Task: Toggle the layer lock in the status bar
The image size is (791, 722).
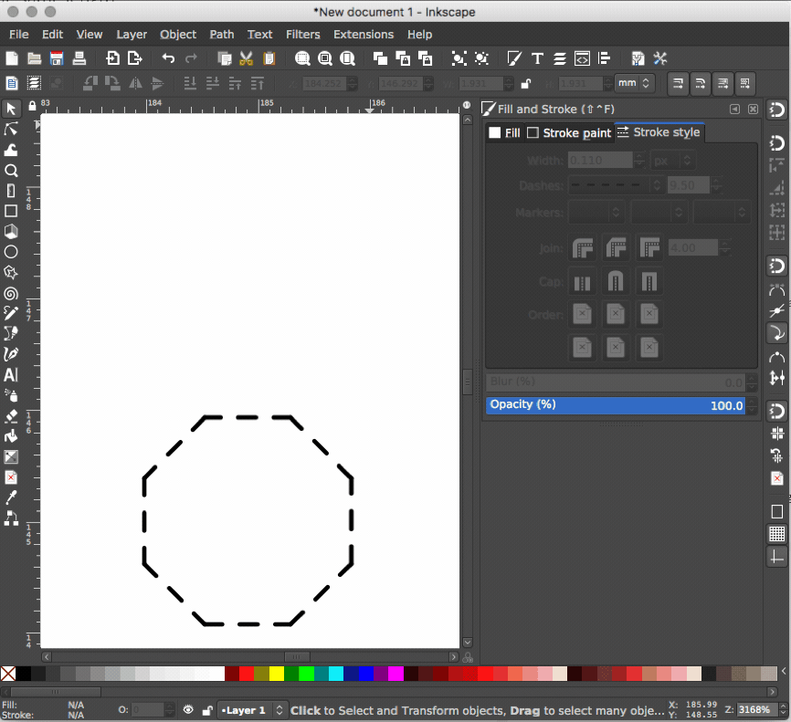Action: (x=207, y=709)
